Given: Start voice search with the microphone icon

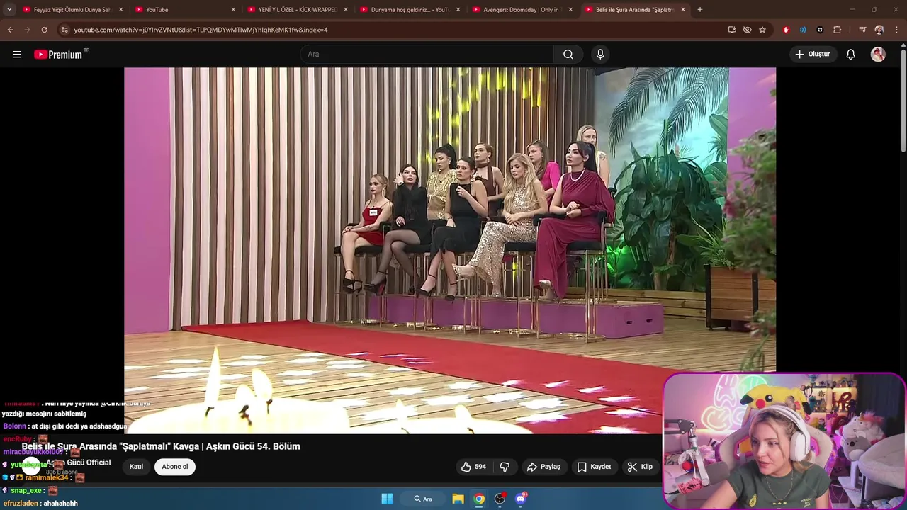Looking at the screenshot, I should pos(600,54).
